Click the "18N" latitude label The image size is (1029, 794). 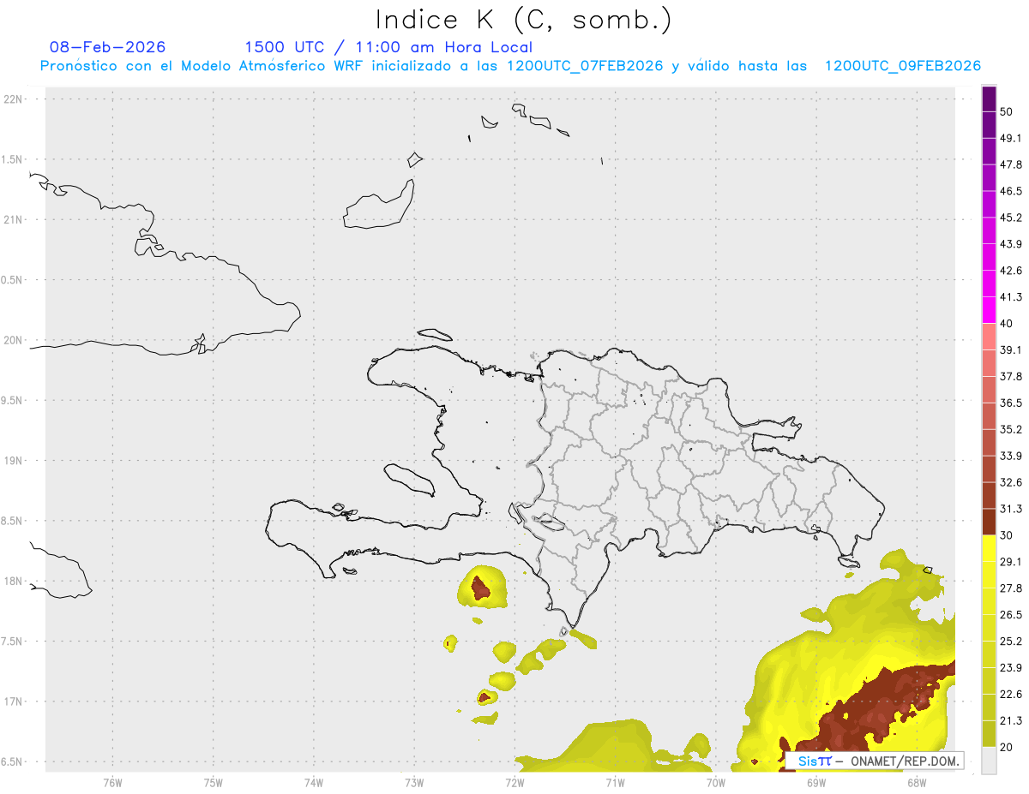(x=14, y=581)
